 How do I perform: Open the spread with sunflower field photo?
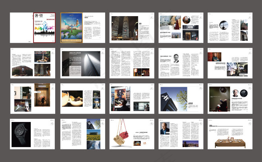point(83,134)
